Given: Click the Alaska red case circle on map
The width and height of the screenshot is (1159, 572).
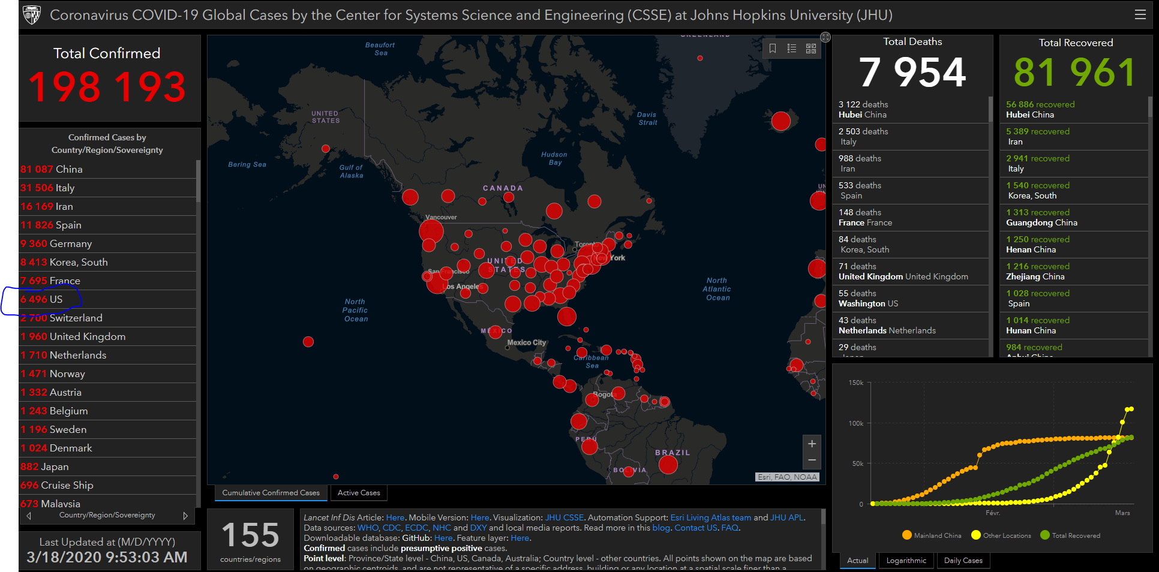Looking at the screenshot, I should 326,148.
